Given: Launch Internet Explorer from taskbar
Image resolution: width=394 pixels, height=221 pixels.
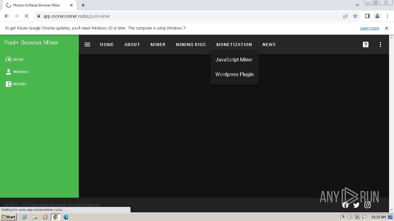Looking at the screenshot, I should tap(25, 217).
